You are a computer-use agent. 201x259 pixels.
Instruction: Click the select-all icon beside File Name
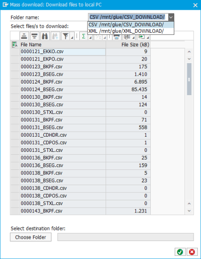tap(15, 45)
